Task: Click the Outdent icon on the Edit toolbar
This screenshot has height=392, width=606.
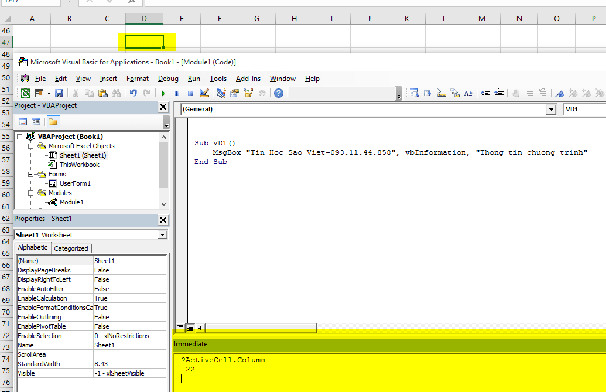Action: pyautogui.click(x=499, y=93)
